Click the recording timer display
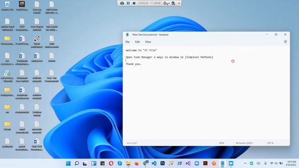The width and height of the screenshot is (299, 168). pyautogui.click(x=149, y=3)
